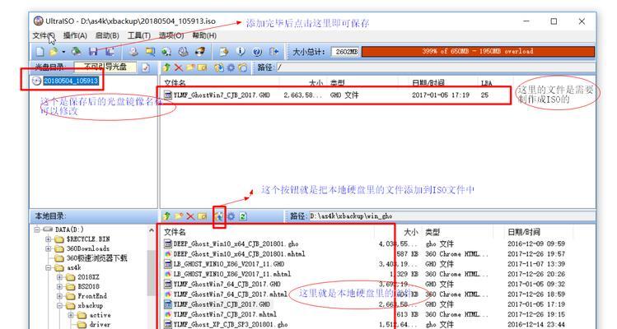The height and width of the screenshot is (329, 617).
Task: Click the Open folder icon in main toolbar
Action: tap(54, 52)
